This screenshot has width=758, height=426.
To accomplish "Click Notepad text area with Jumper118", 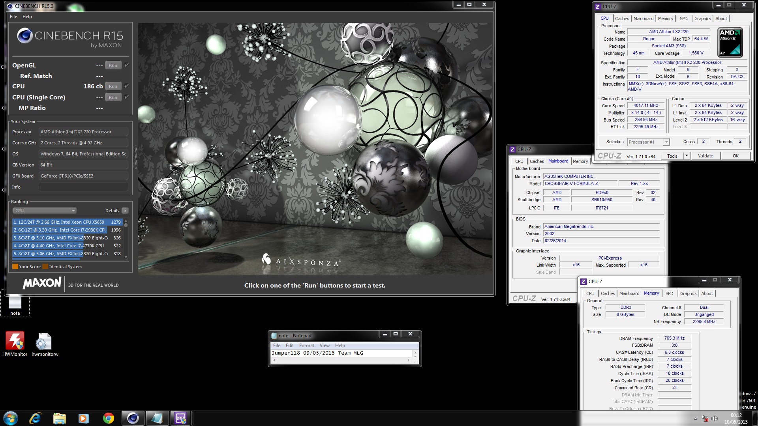I will (x=341, y=353).
